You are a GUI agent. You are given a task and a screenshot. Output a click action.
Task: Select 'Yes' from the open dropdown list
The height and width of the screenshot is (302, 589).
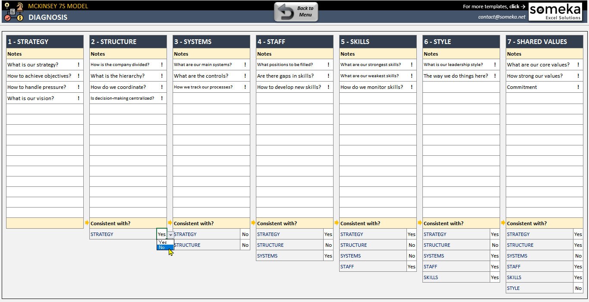[164, 242]
